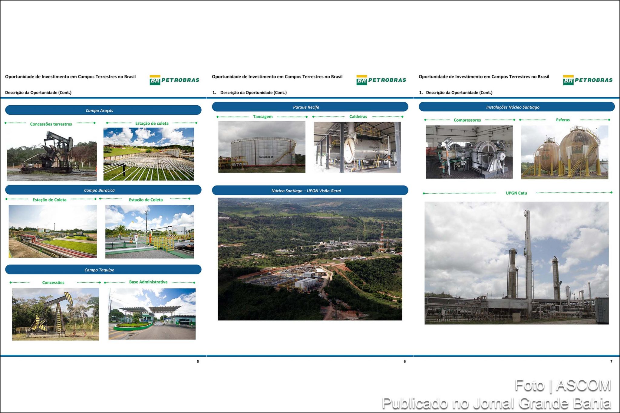Select the Campo Taquipe header bar
Viewport: 620px width, 413px height.
[x=103, y=270]
